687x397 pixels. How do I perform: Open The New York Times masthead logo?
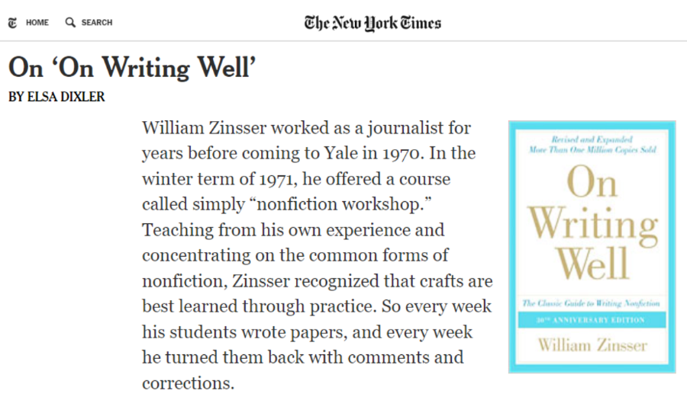(x=373, y=23)
